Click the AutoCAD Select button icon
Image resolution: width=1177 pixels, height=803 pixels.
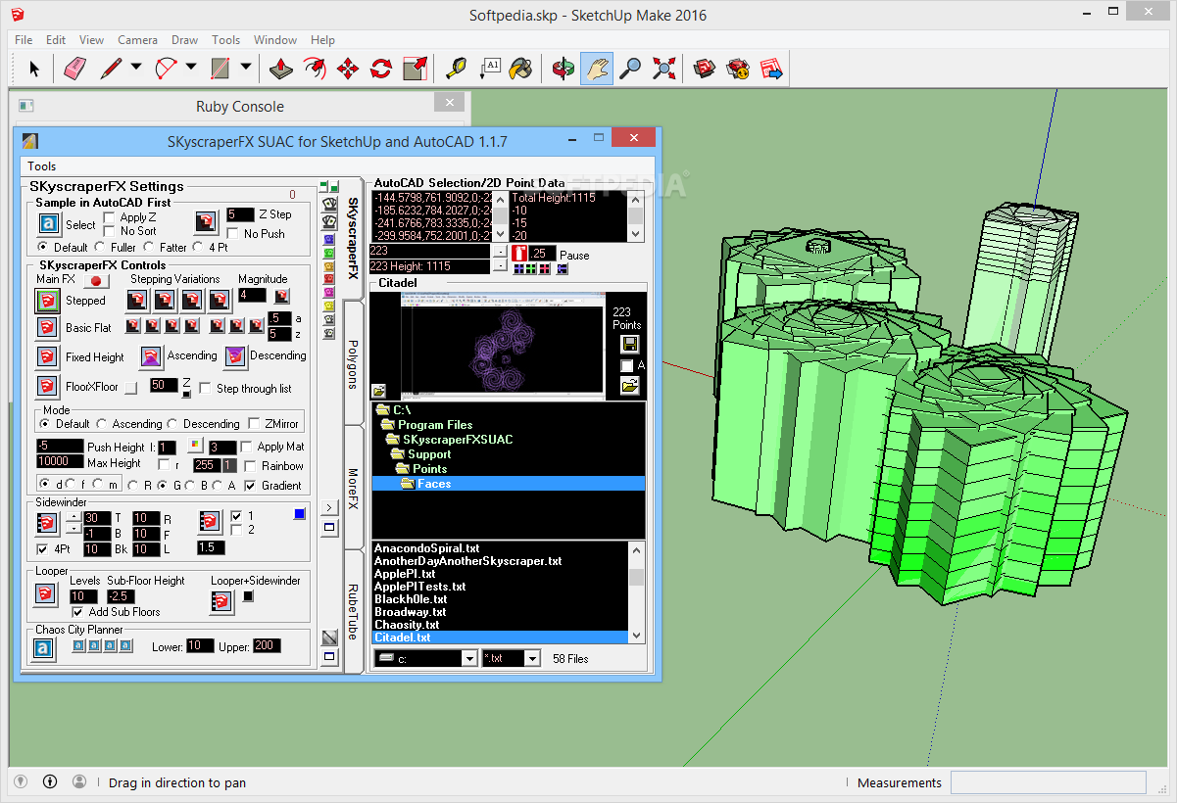[50, 224]
